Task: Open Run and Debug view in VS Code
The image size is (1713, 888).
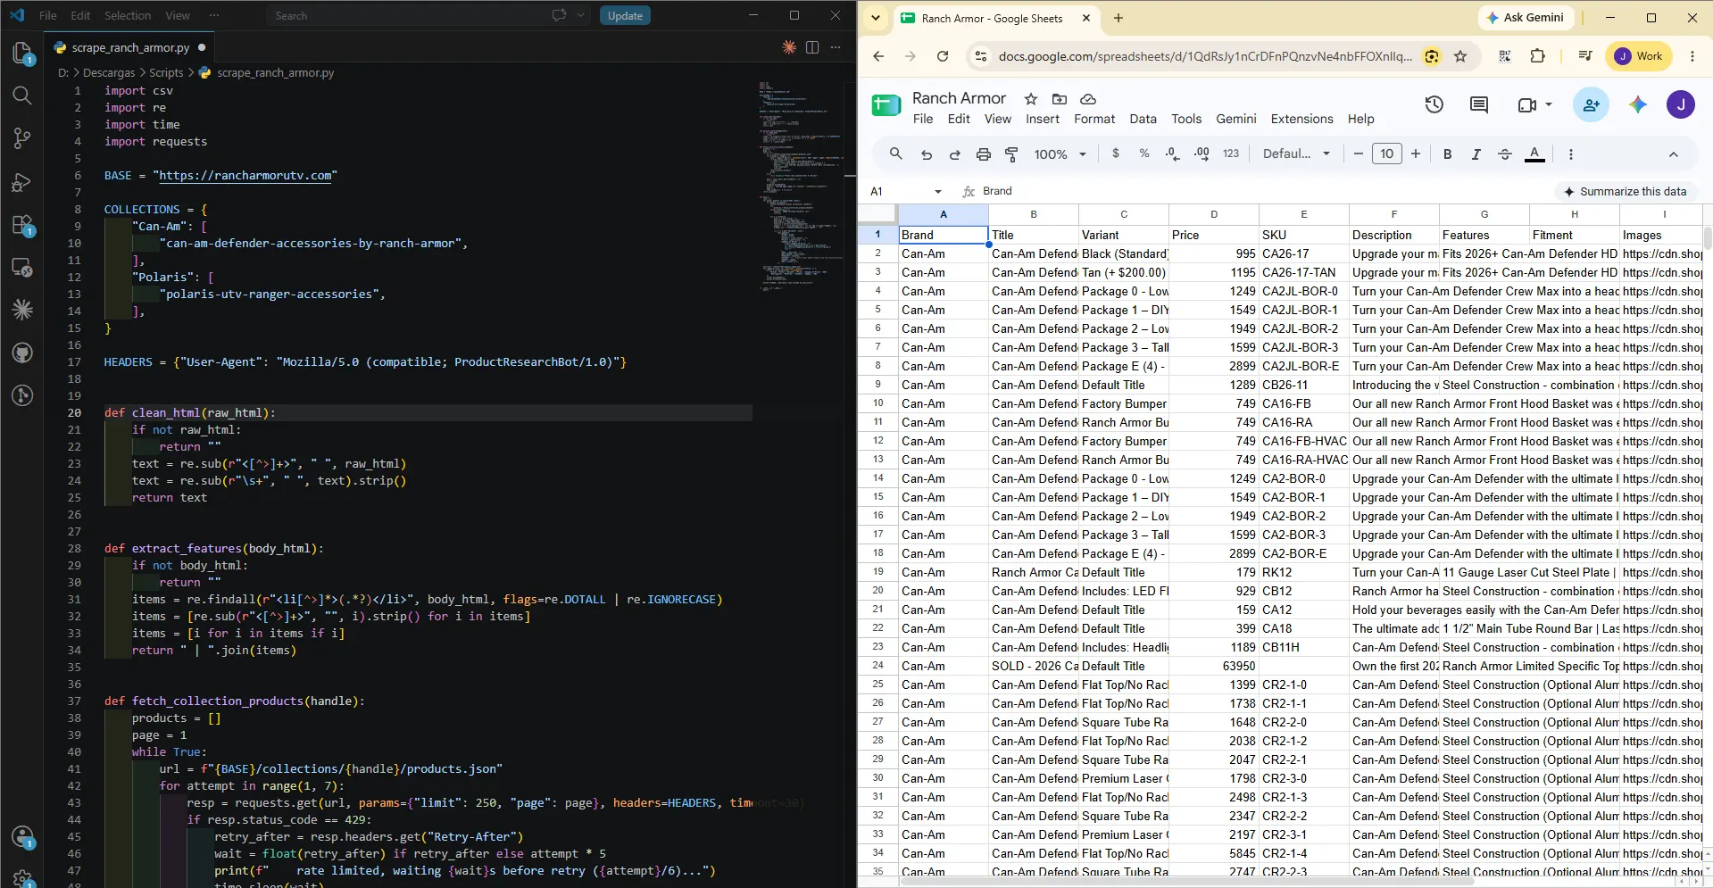Action: coord(22,182)
